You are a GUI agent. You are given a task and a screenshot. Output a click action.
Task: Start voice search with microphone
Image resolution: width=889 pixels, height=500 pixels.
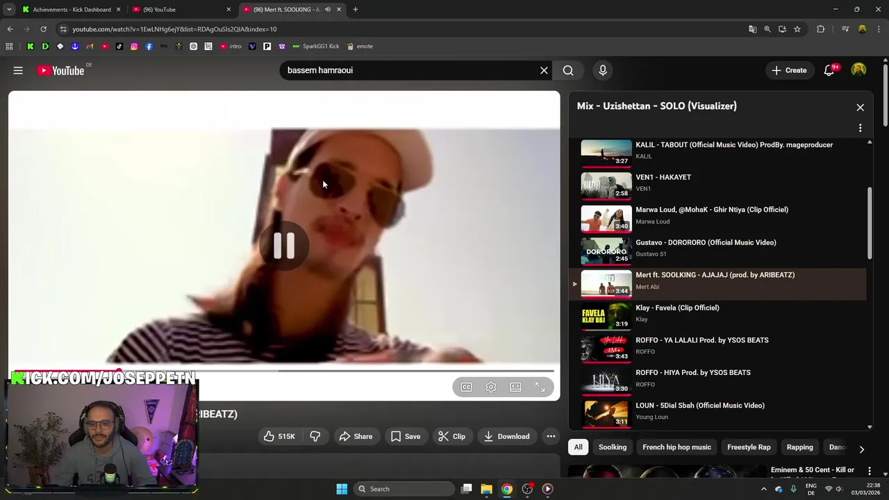603,70
